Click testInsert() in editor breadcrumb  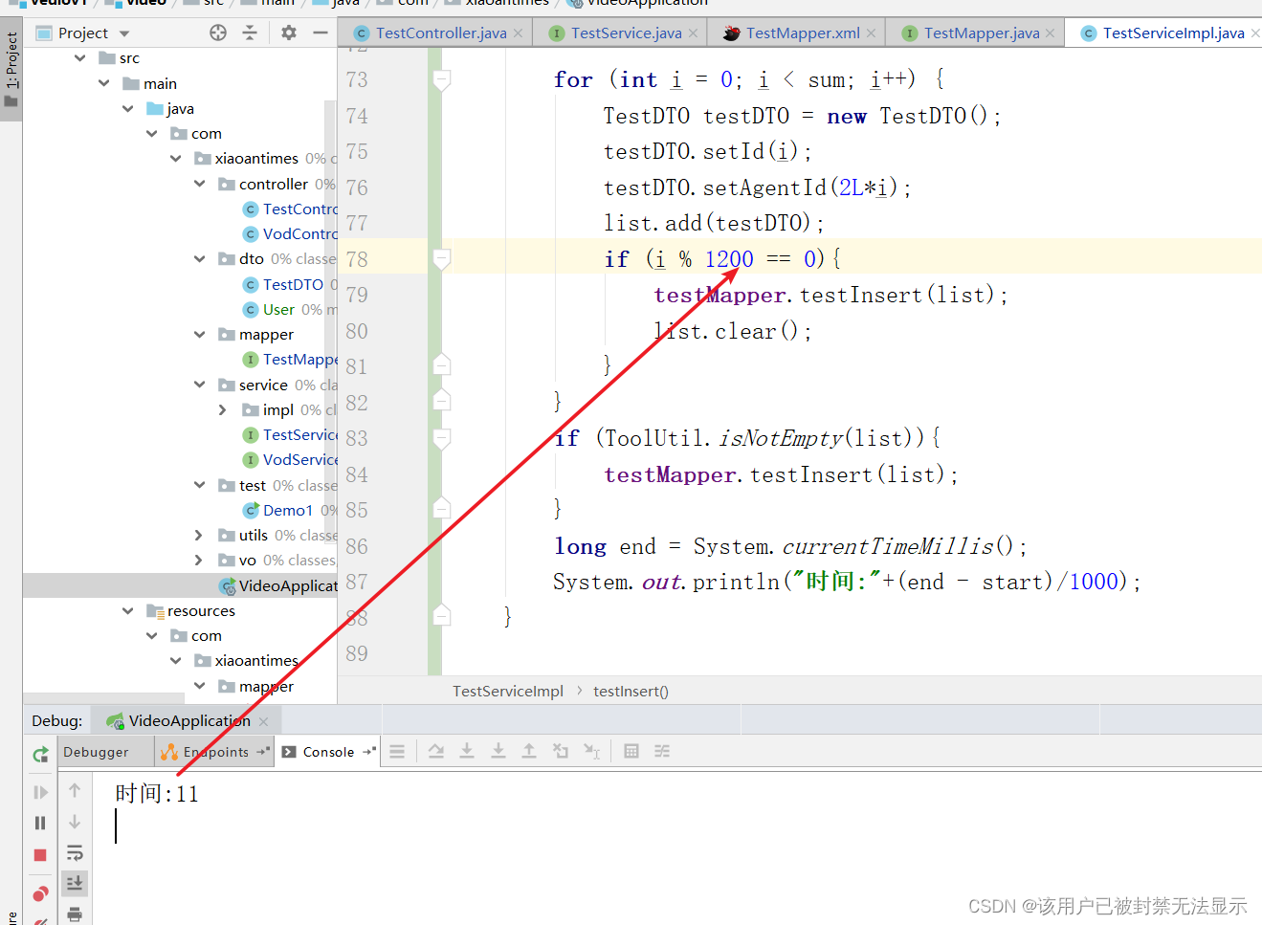(x=631, y=691)
